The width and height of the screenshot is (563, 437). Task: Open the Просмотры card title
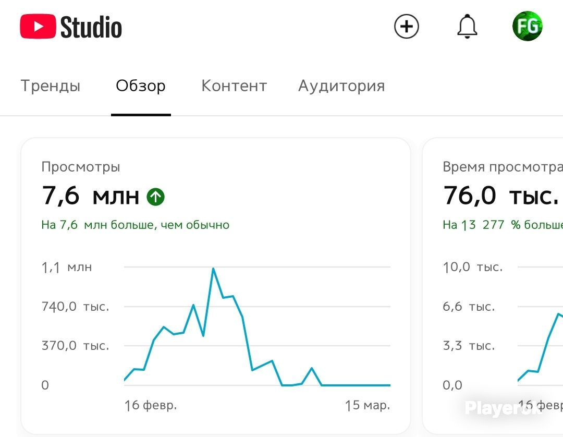pyautogui.click(x=81, y=167)
